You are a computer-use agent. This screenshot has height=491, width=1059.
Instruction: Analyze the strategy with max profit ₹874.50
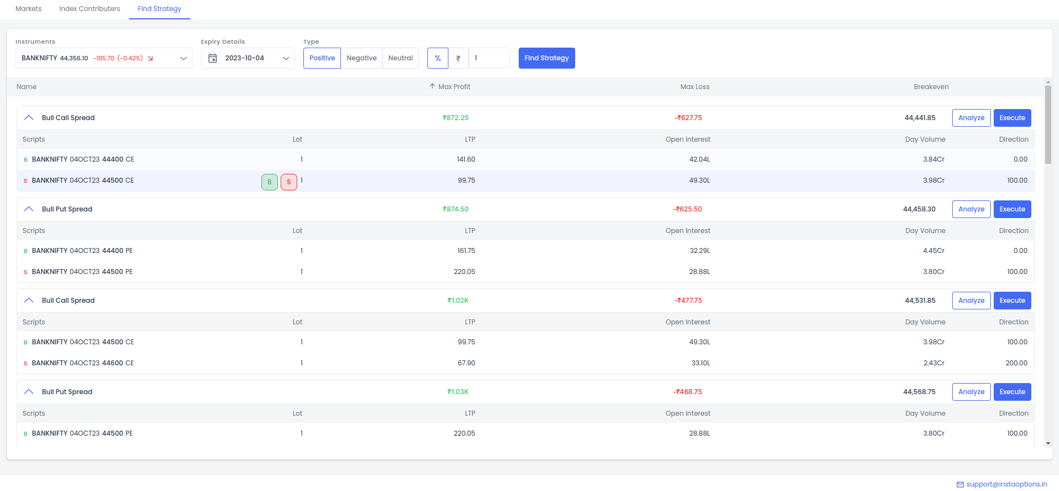click(972, 209)
